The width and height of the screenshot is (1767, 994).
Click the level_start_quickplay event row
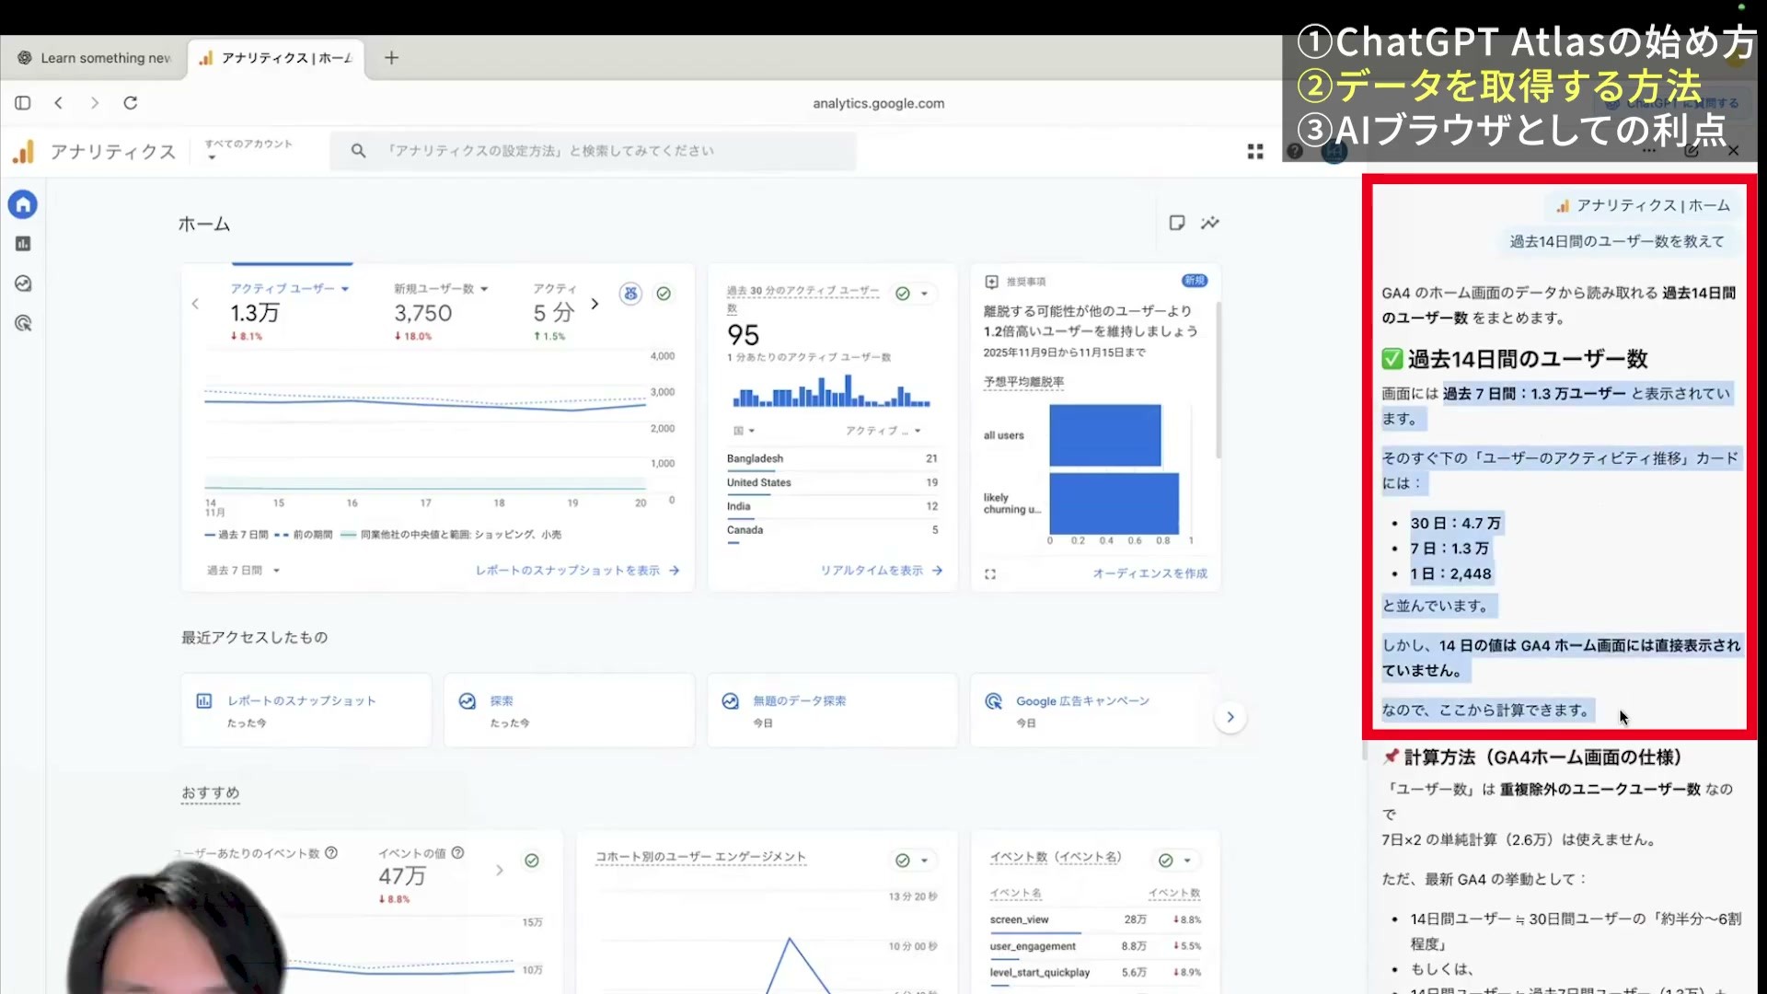click(1095, 973)
